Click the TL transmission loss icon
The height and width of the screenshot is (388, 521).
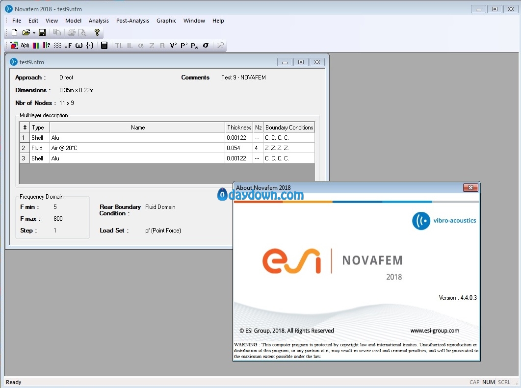click(x=119, y=46)
